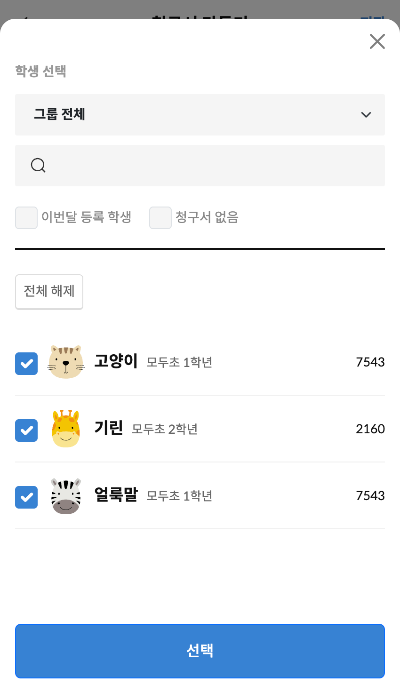Enable the 청구서 없음 filter
Viewport: 400px width, 693px height.
click(x=160, y=218)
